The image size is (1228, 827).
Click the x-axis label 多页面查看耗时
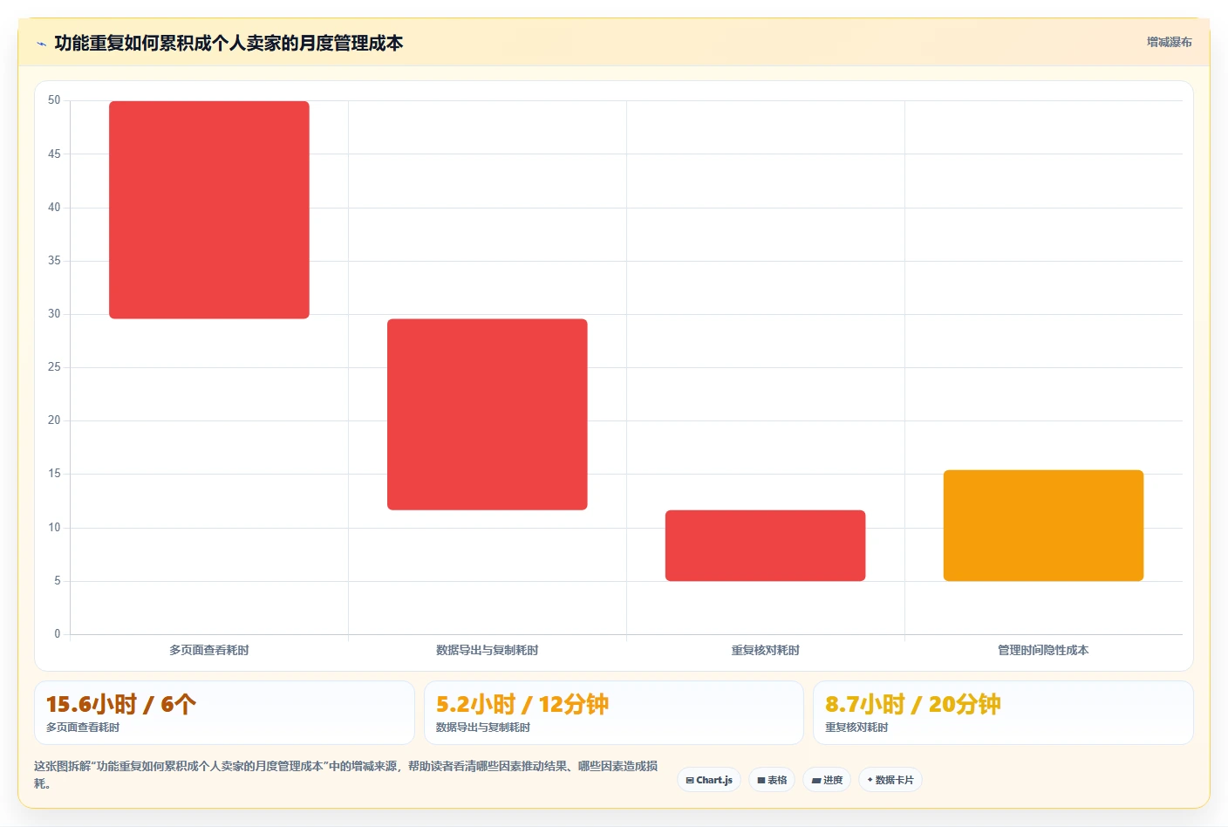click(x=209, y=650)
